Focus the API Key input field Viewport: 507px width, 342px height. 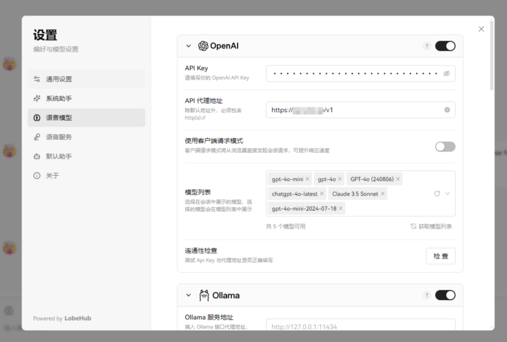[361, 74]
